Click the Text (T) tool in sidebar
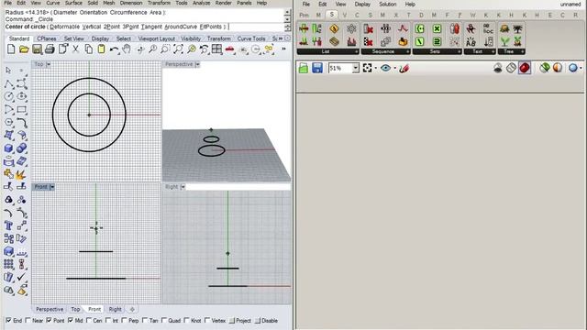The width and height of the screenshot is (587, 330). [x=8, y=225]
